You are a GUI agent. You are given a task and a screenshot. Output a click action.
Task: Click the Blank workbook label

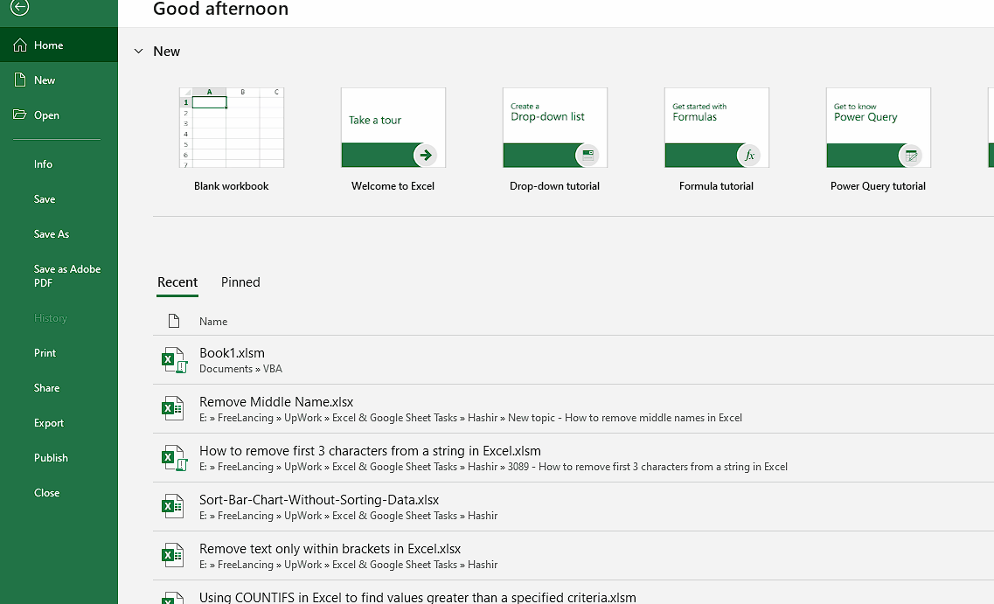point(232,185)
